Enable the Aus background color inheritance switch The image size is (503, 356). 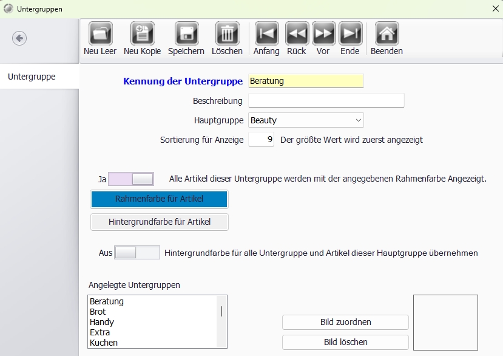[x=137, y=251]
